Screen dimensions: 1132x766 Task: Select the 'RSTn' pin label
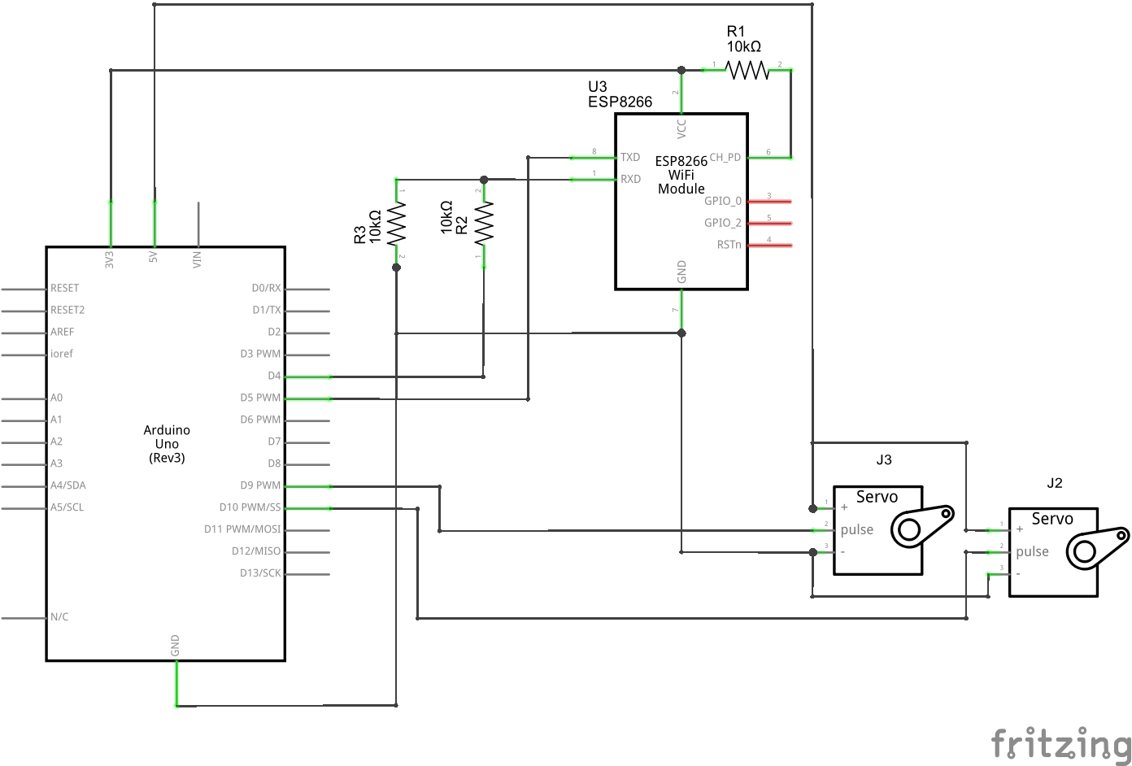[x=729, y=245]
